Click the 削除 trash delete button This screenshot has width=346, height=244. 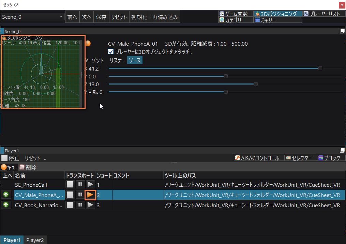tap(28, 167)
